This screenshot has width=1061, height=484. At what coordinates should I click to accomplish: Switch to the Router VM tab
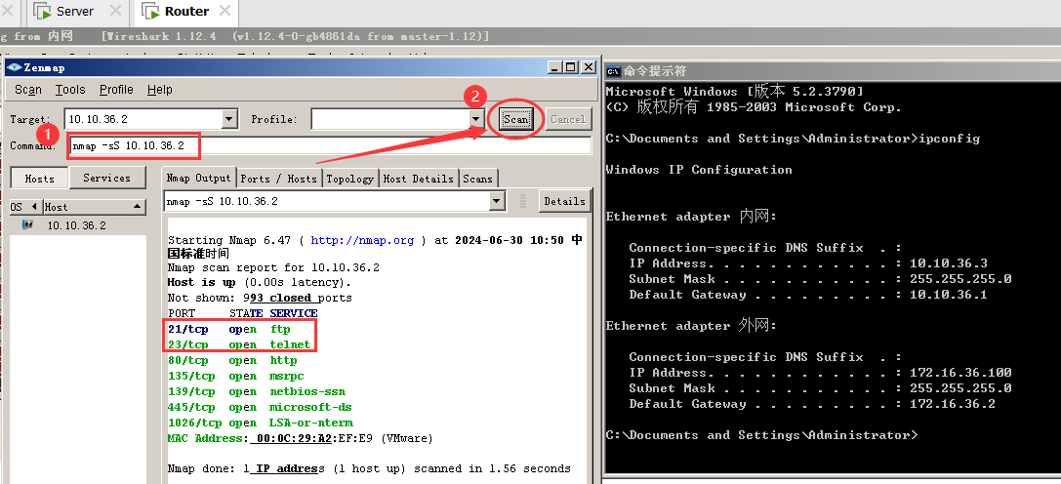coord(186,12)
